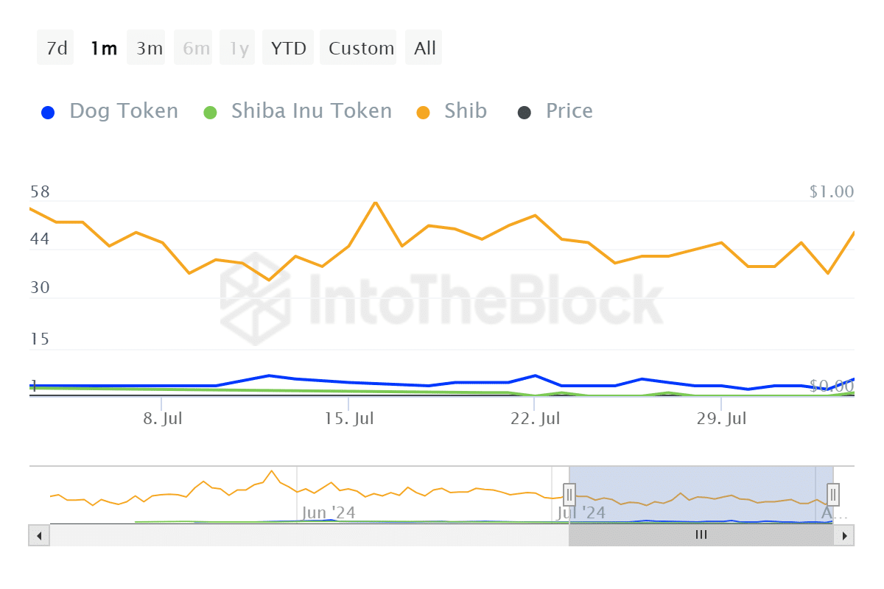This screenshot has height=589, width=884.
Task: Switch to the 1m time range
Action: click(x=102, y=48)
